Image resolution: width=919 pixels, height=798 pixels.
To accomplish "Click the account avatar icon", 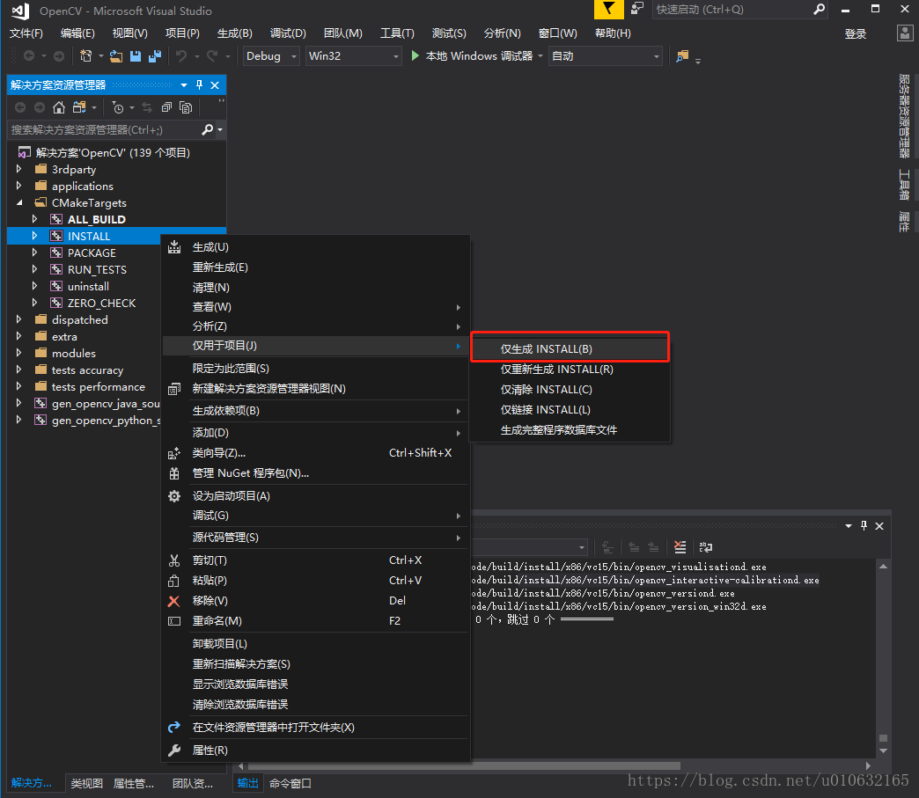I will click(905, 33).
